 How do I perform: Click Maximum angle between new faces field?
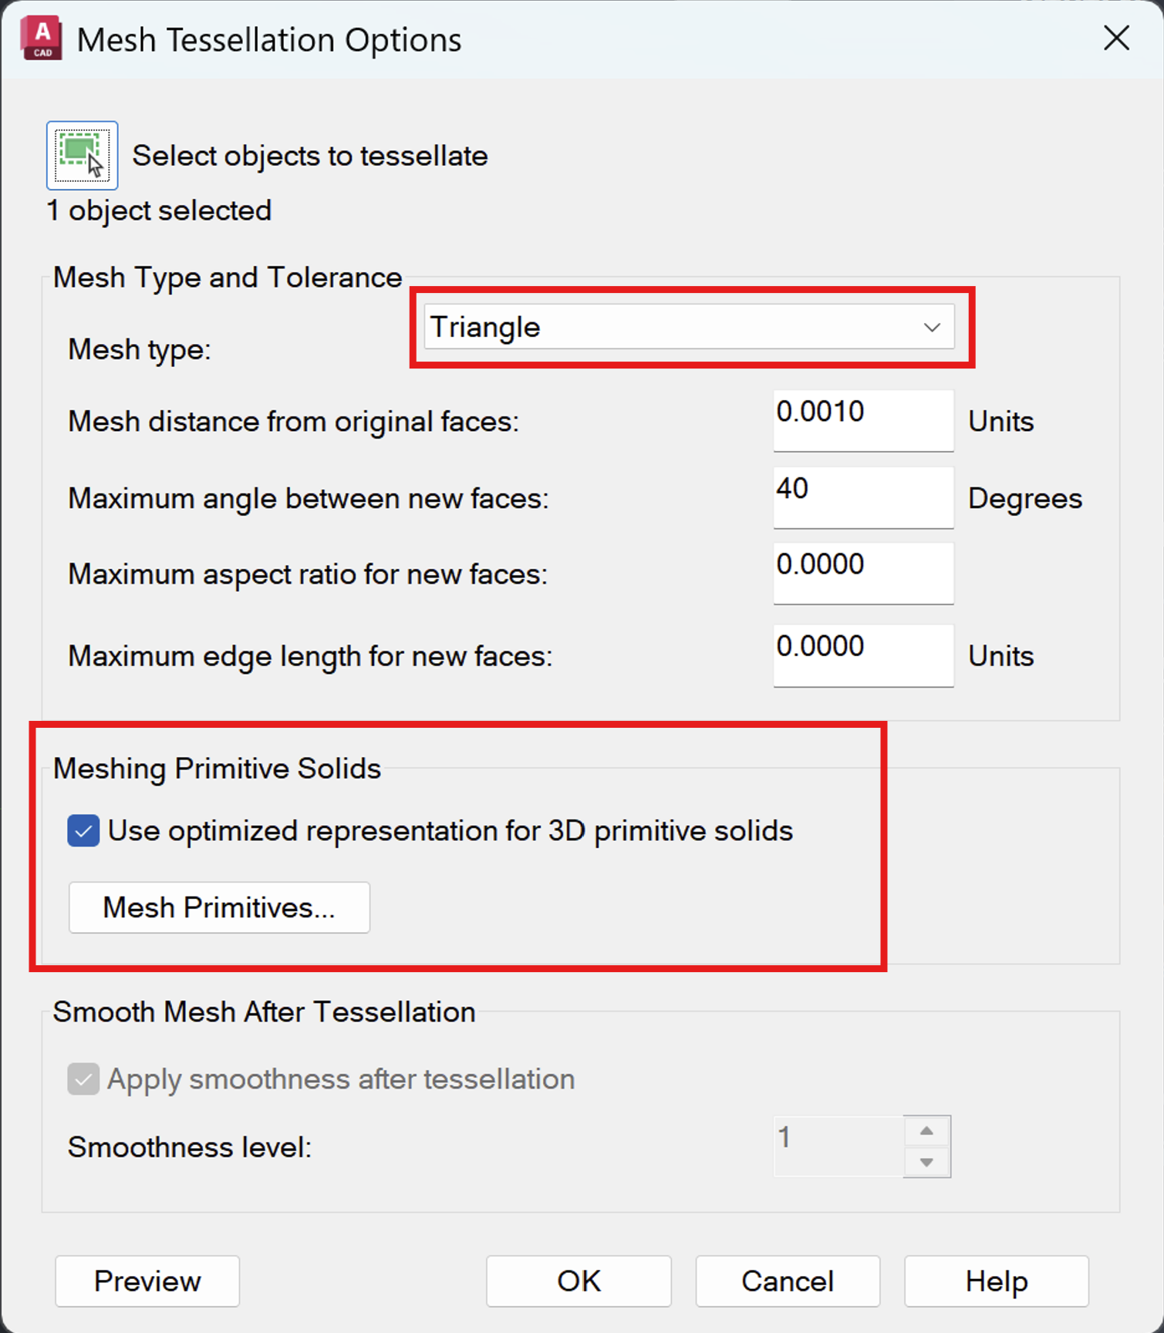point(863,498)
